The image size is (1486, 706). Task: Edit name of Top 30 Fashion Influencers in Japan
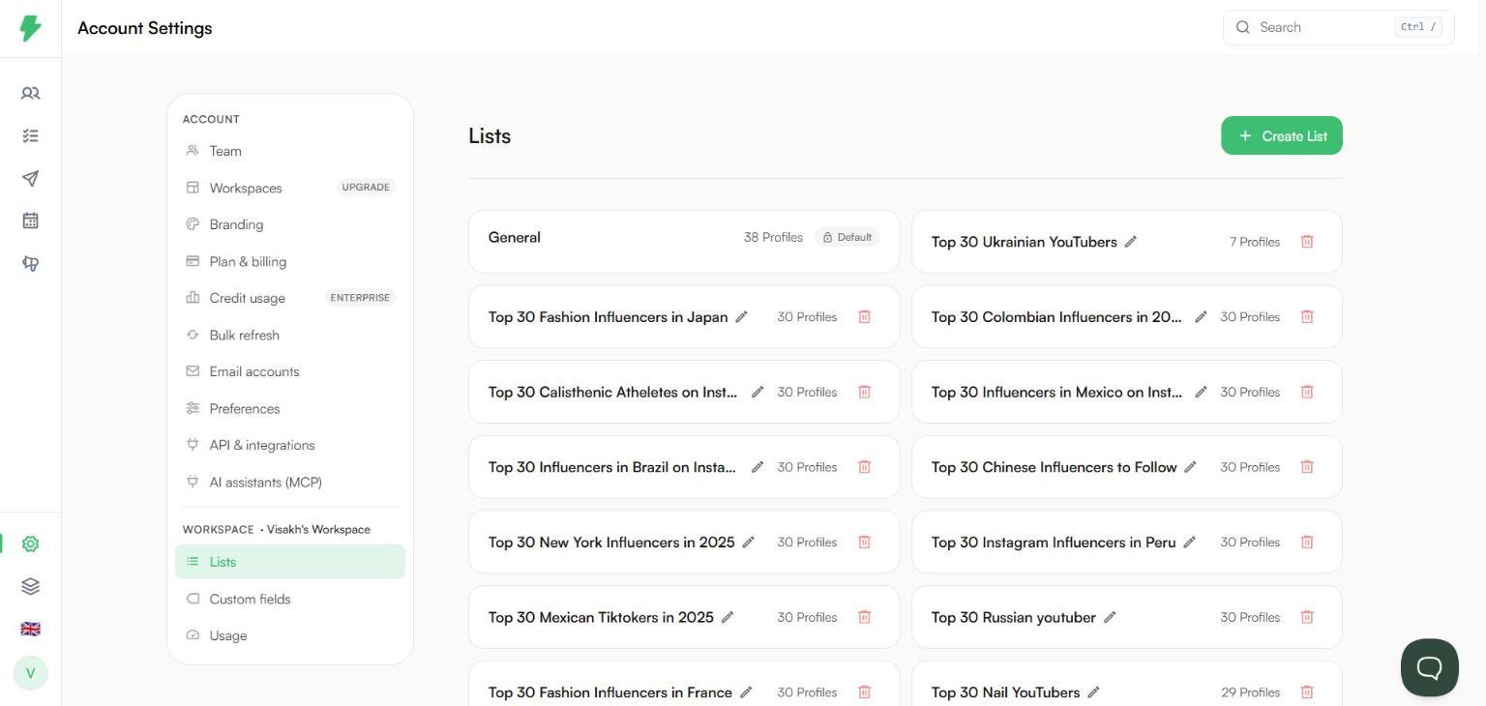741,317
